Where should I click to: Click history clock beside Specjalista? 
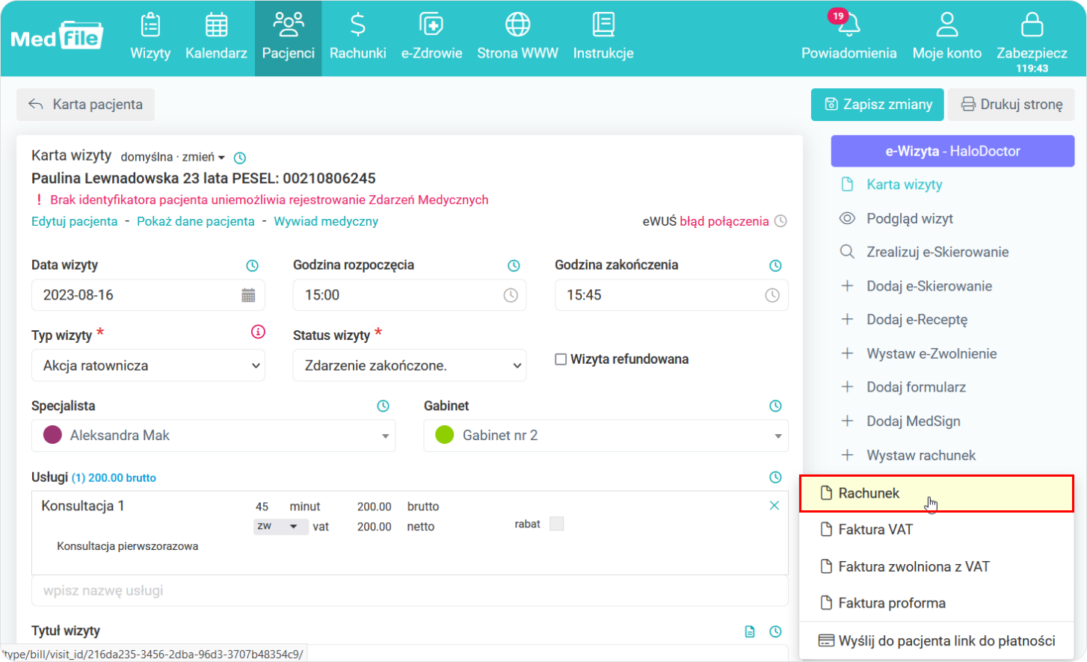coord(384,406)
